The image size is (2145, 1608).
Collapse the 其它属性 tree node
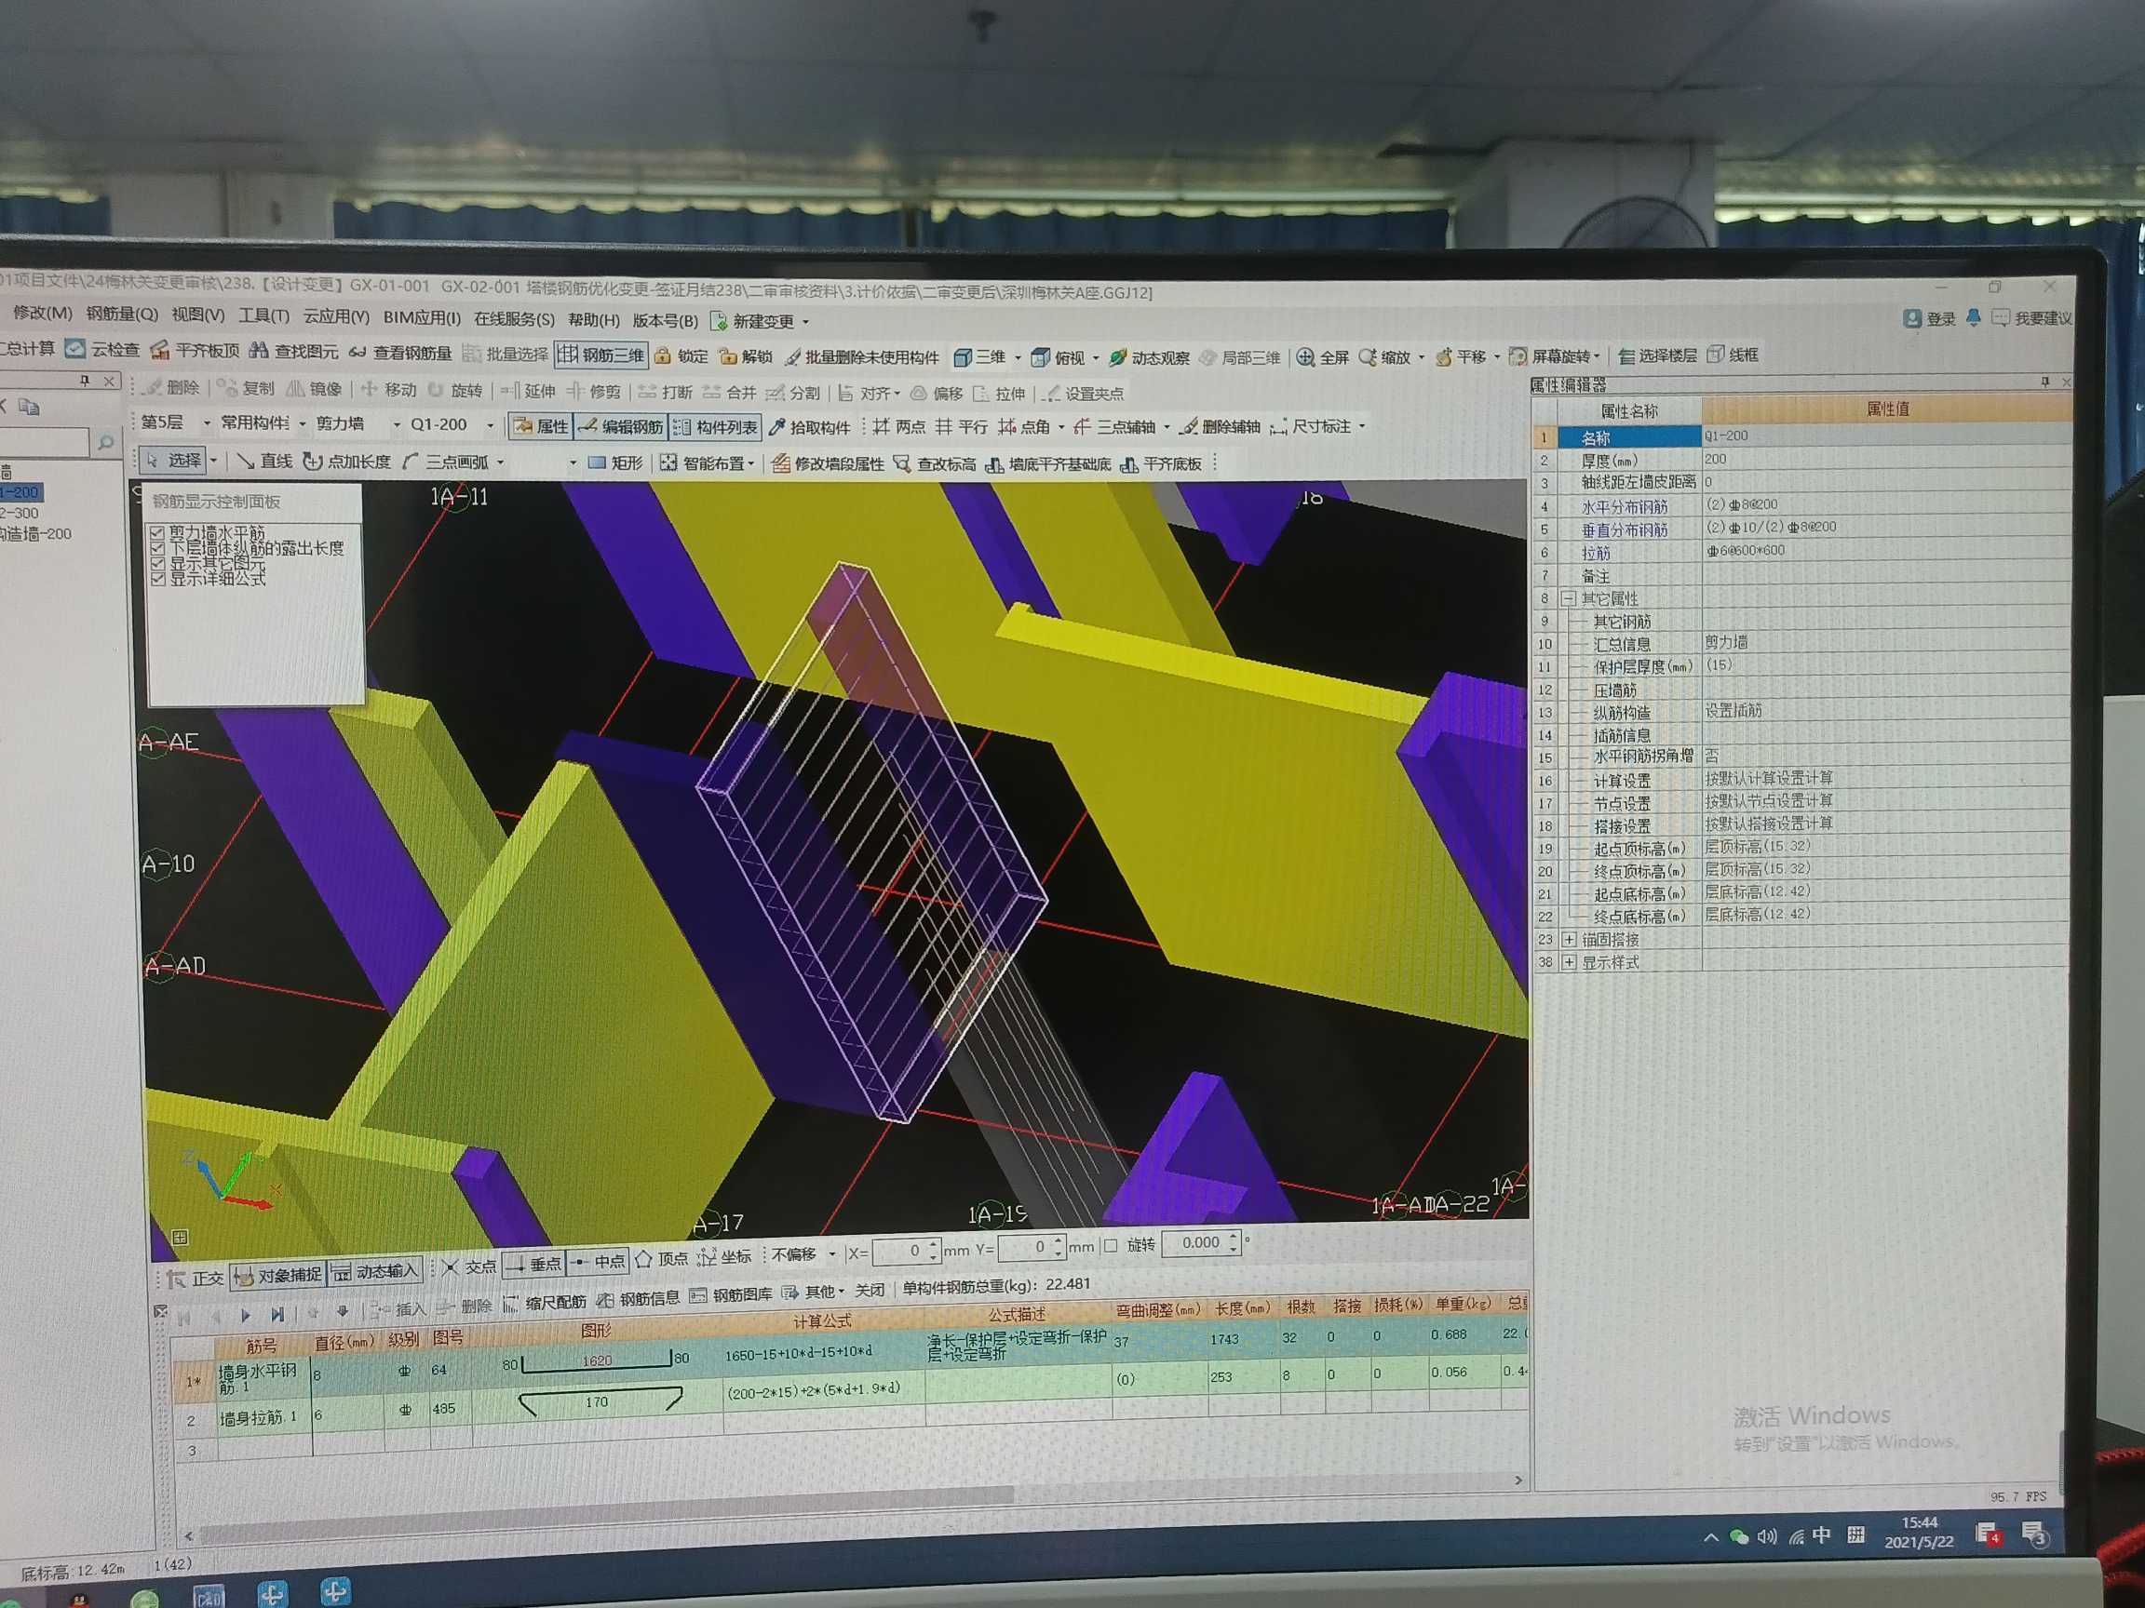1568,599
